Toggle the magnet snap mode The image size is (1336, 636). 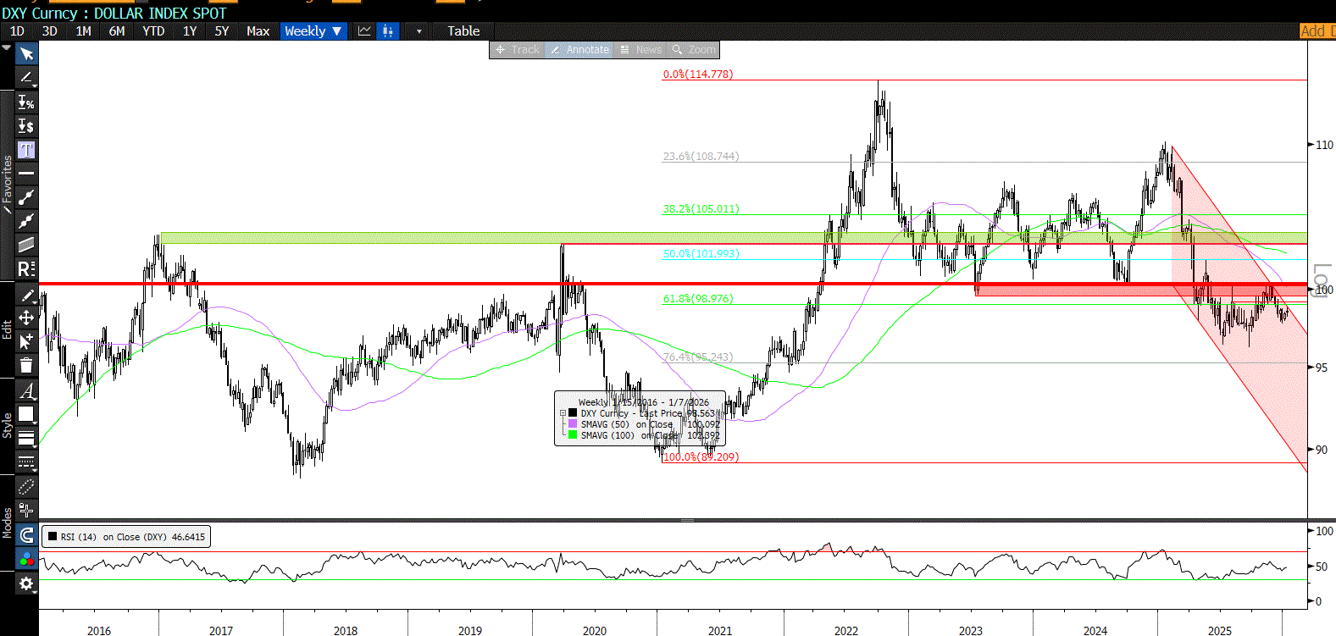click(26, 535)
